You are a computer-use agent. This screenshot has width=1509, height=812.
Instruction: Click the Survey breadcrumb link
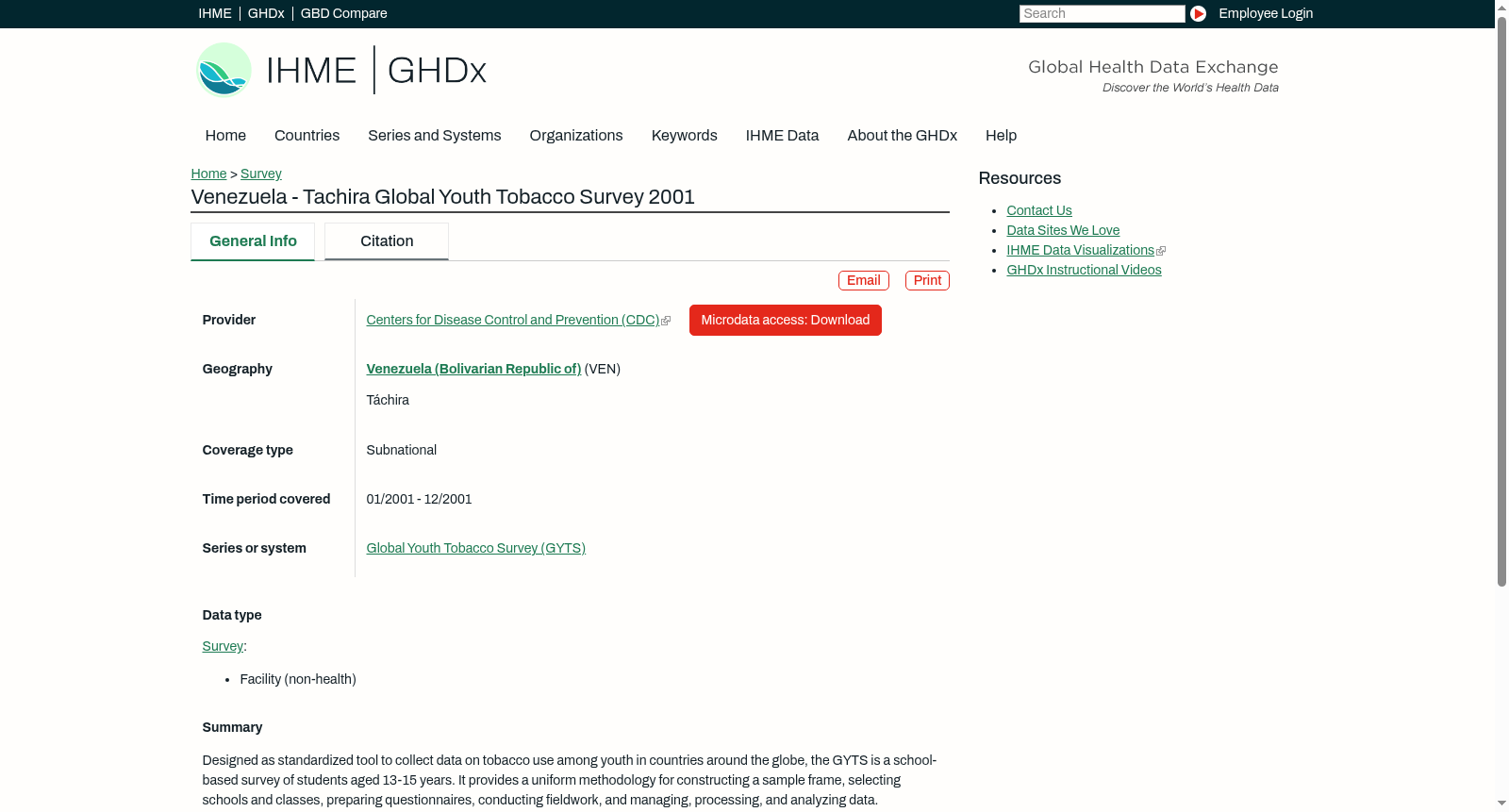[x=261, y=174]
